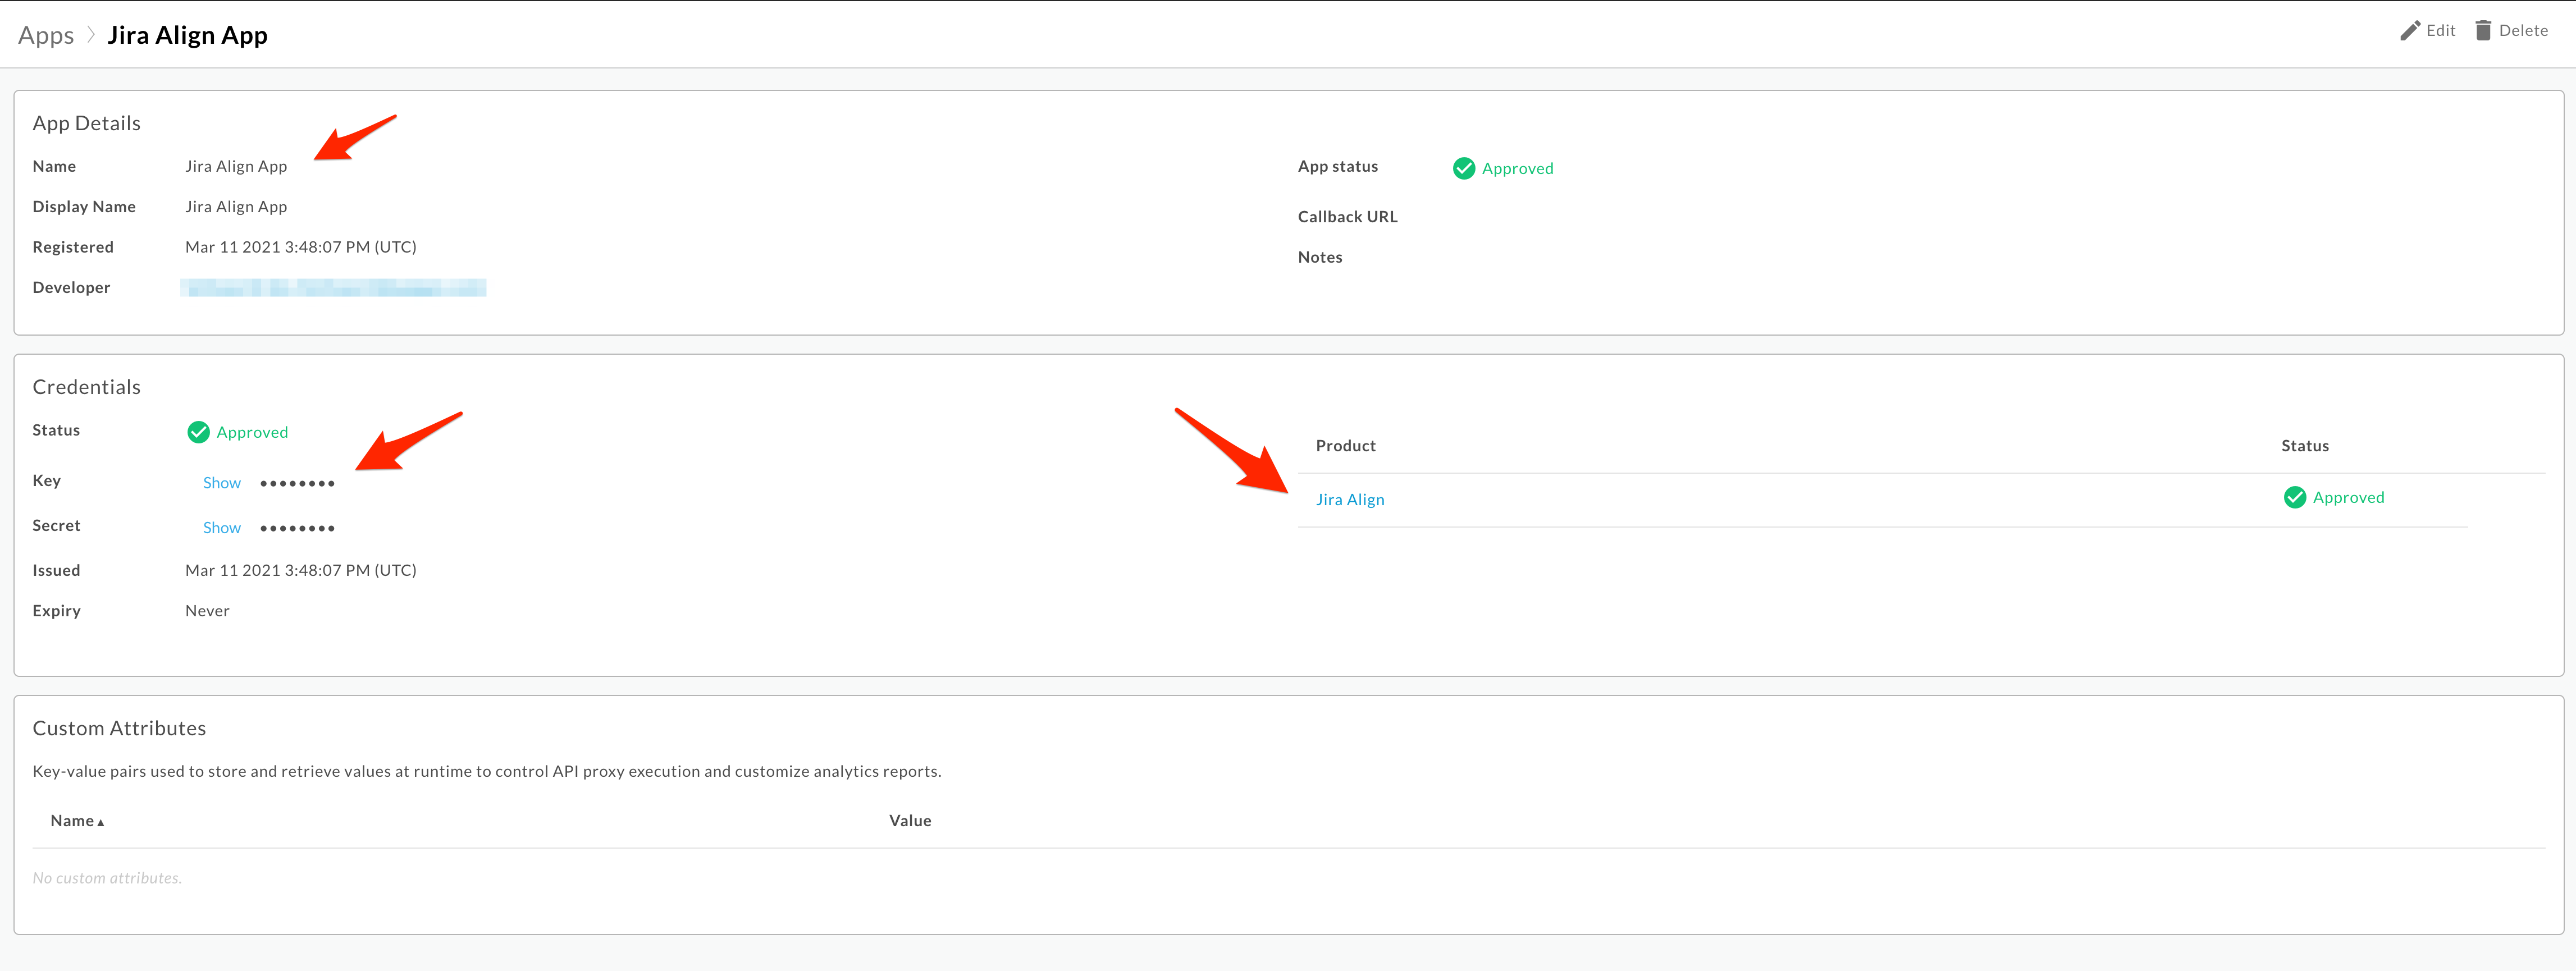This screenshot has height=971, width=2576.
Task: Click the Delete trash icon
Action: pos(2483,31)
